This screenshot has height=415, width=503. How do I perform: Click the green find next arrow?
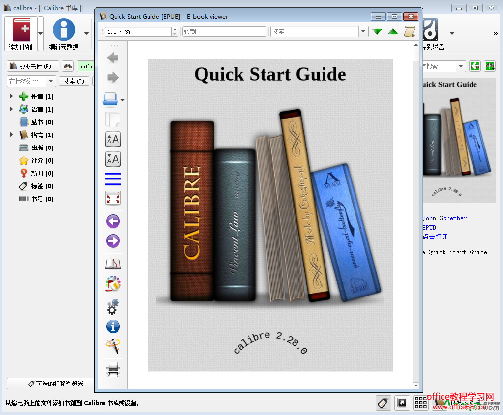coord(377,31)
